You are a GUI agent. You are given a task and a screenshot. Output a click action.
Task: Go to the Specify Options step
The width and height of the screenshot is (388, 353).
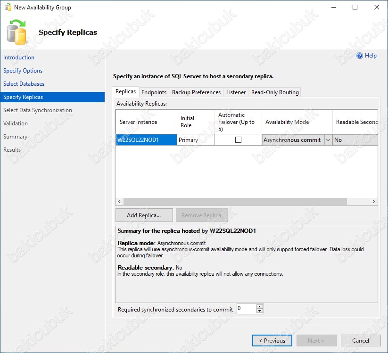(x=23, y=71)
